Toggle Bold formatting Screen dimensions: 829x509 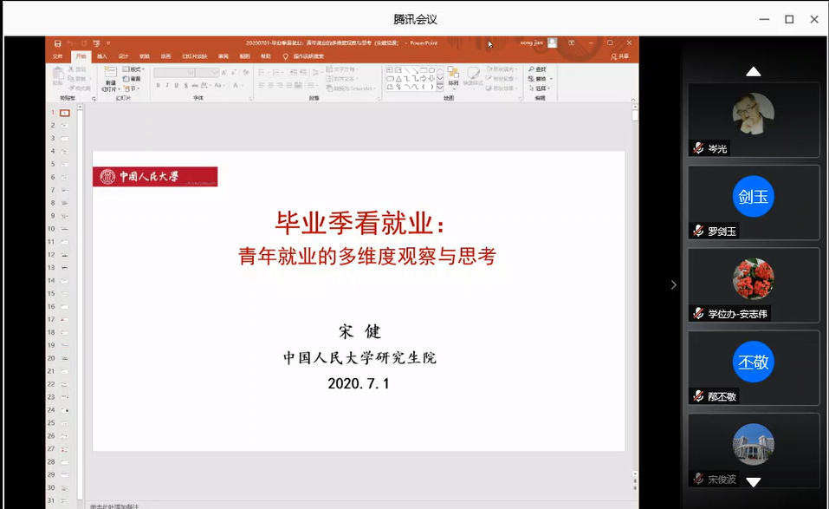click(158, 85)
